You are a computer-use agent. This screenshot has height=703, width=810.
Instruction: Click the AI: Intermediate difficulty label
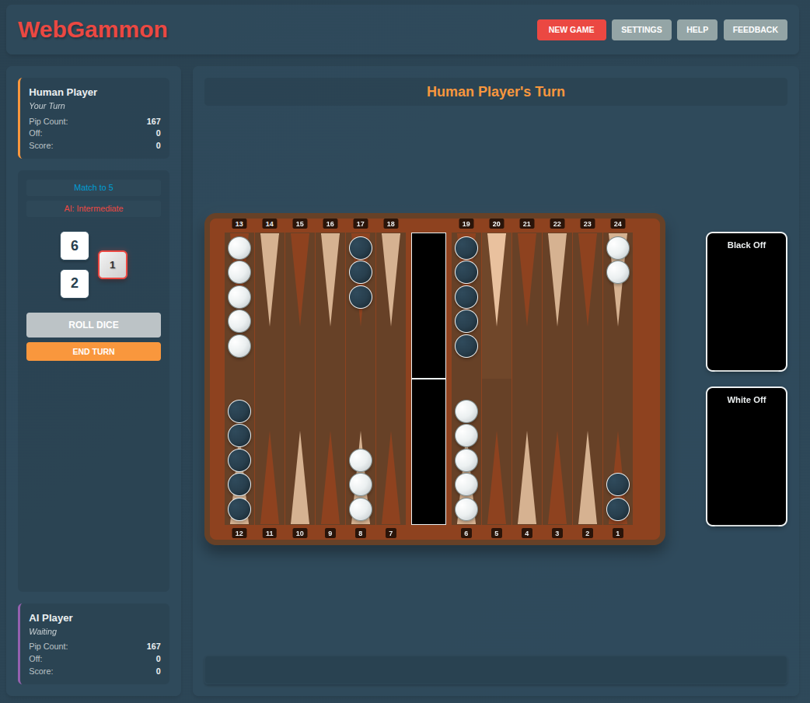93,208
